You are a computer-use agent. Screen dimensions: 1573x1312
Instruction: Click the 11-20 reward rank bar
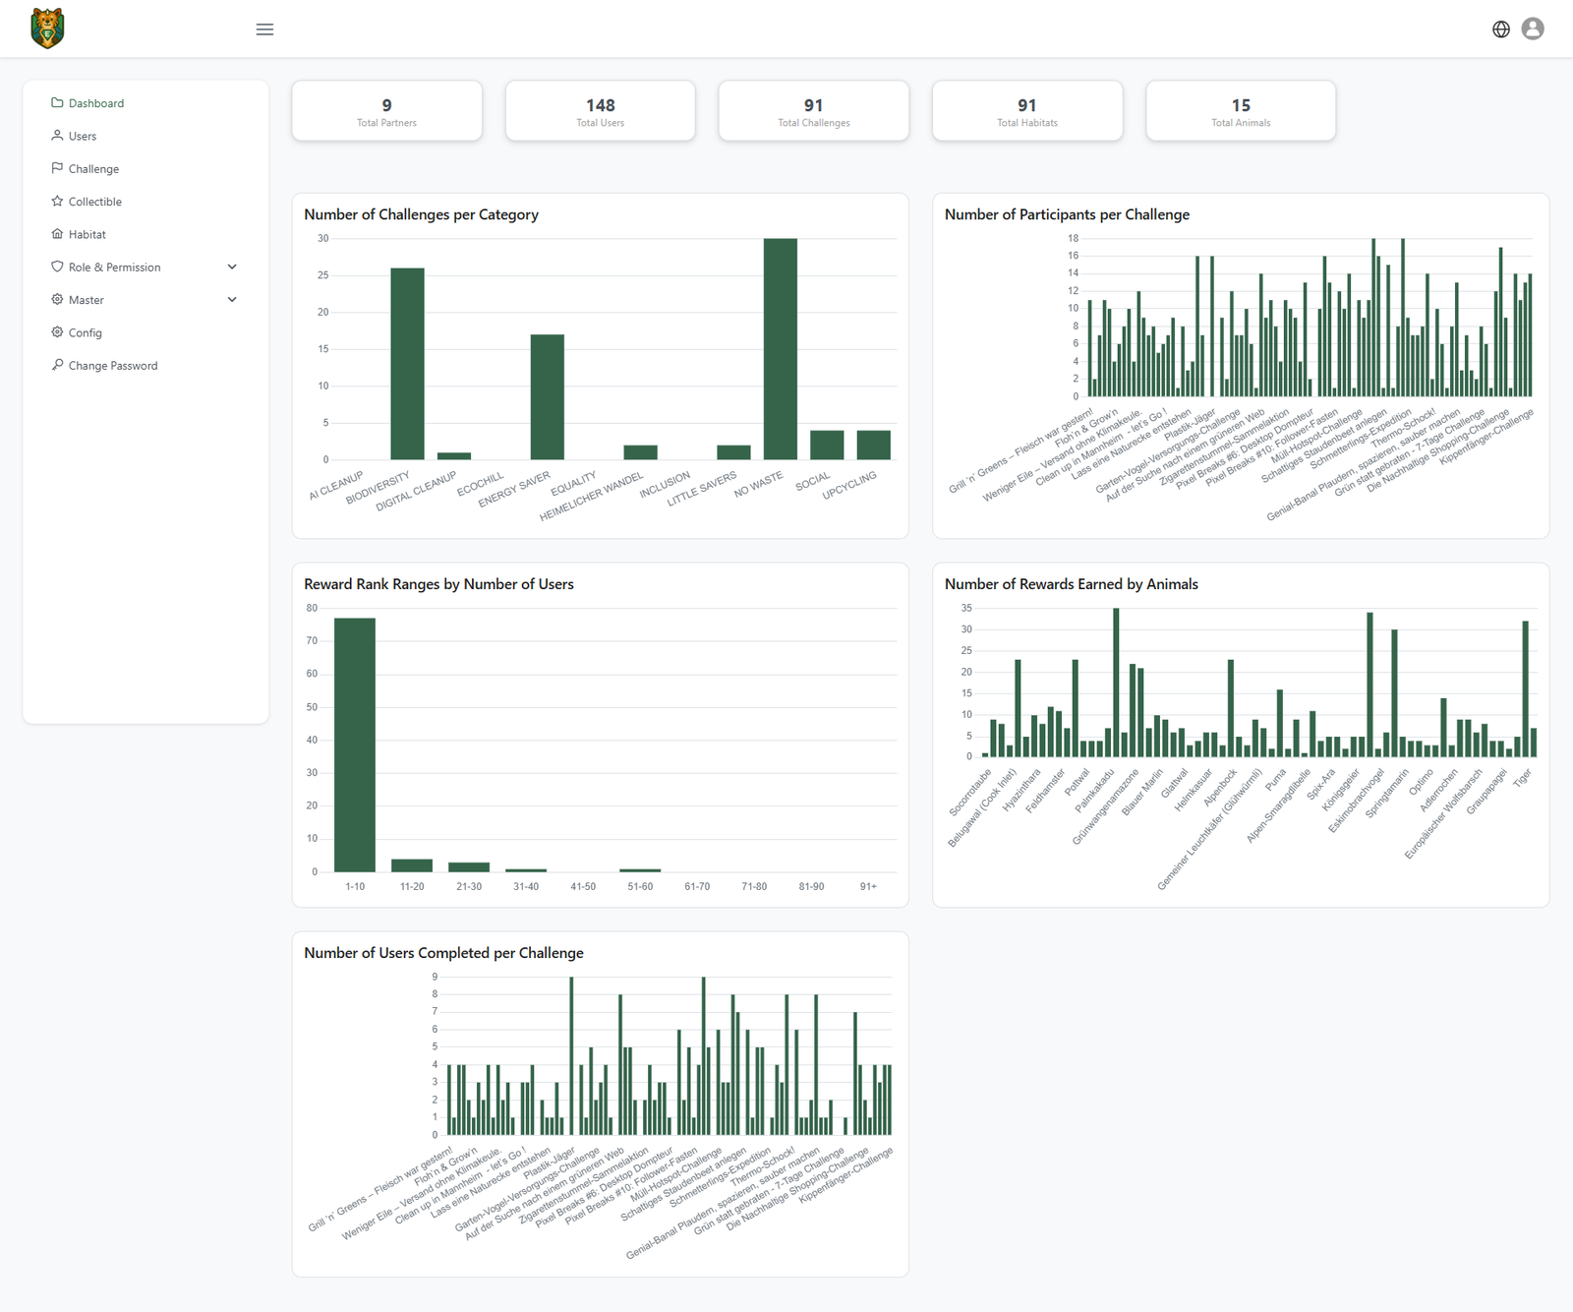tap(412, 865)
